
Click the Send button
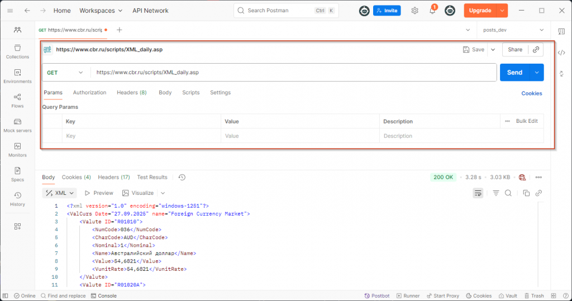point(514,73)
